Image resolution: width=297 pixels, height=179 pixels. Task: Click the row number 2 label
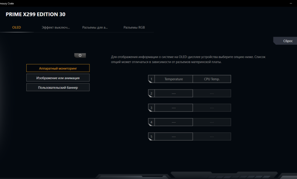(151, 93)
